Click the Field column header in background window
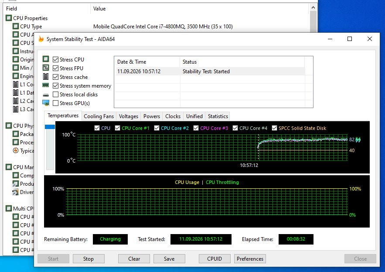 47,9
